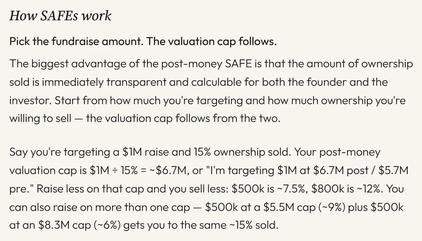Click the 'post-money' word in second paragraph

354,153
